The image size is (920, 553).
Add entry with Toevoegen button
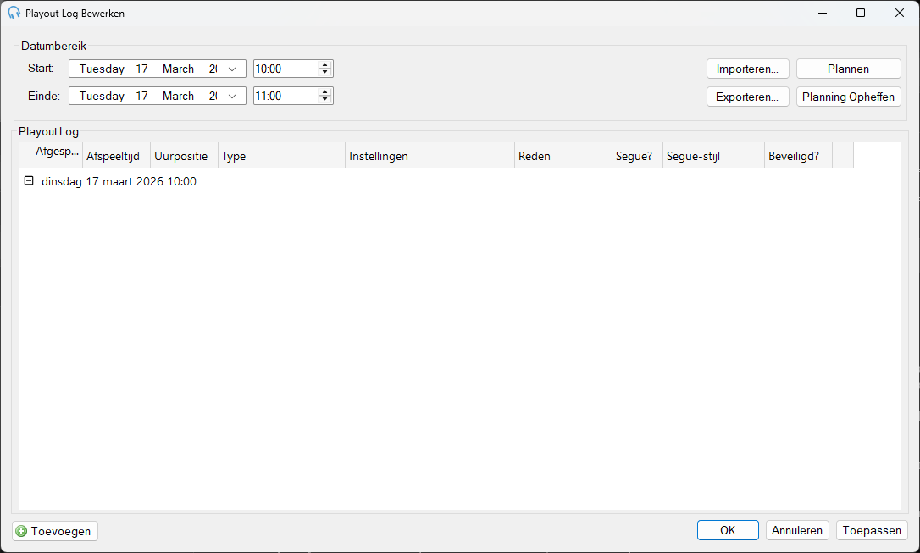pyautogui.click(x=55, y=531)
